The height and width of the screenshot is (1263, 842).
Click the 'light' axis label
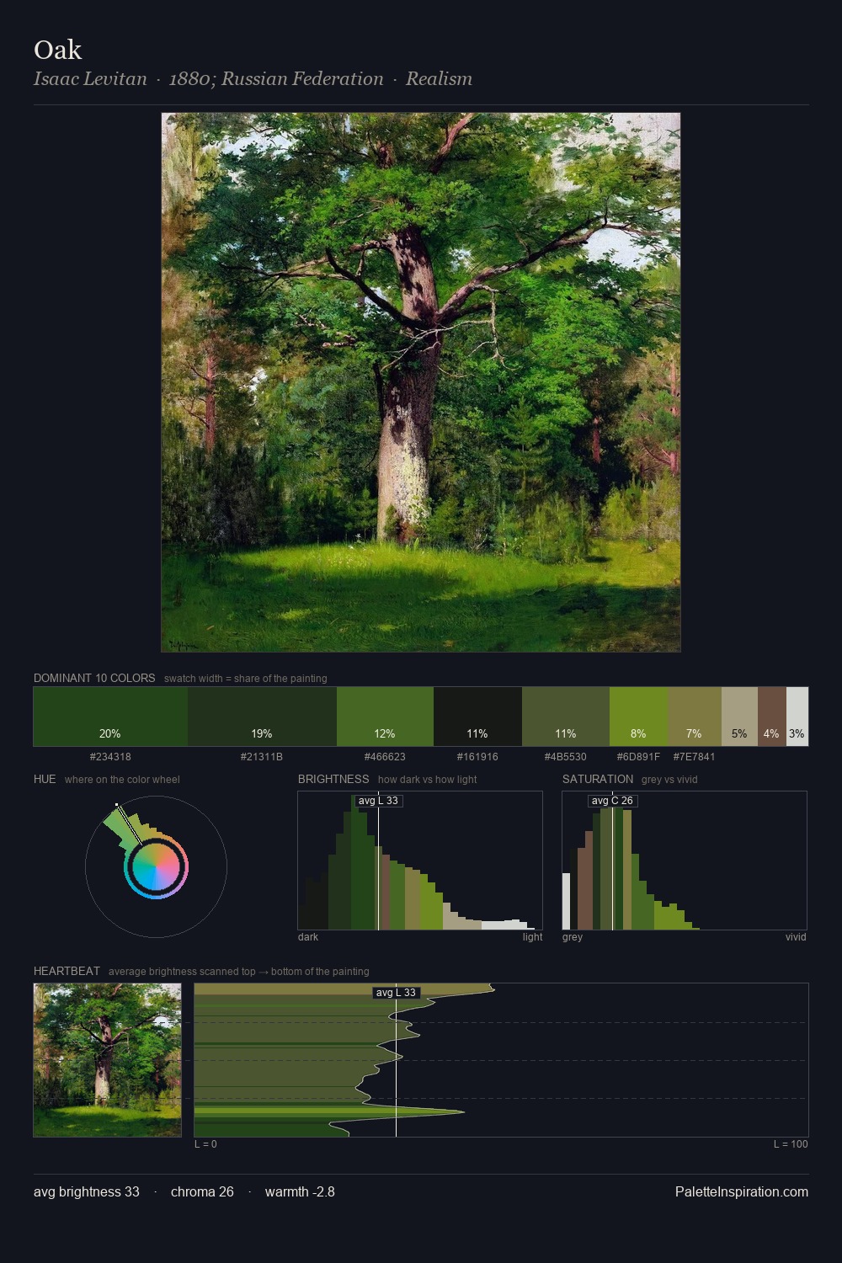point(532,937)
